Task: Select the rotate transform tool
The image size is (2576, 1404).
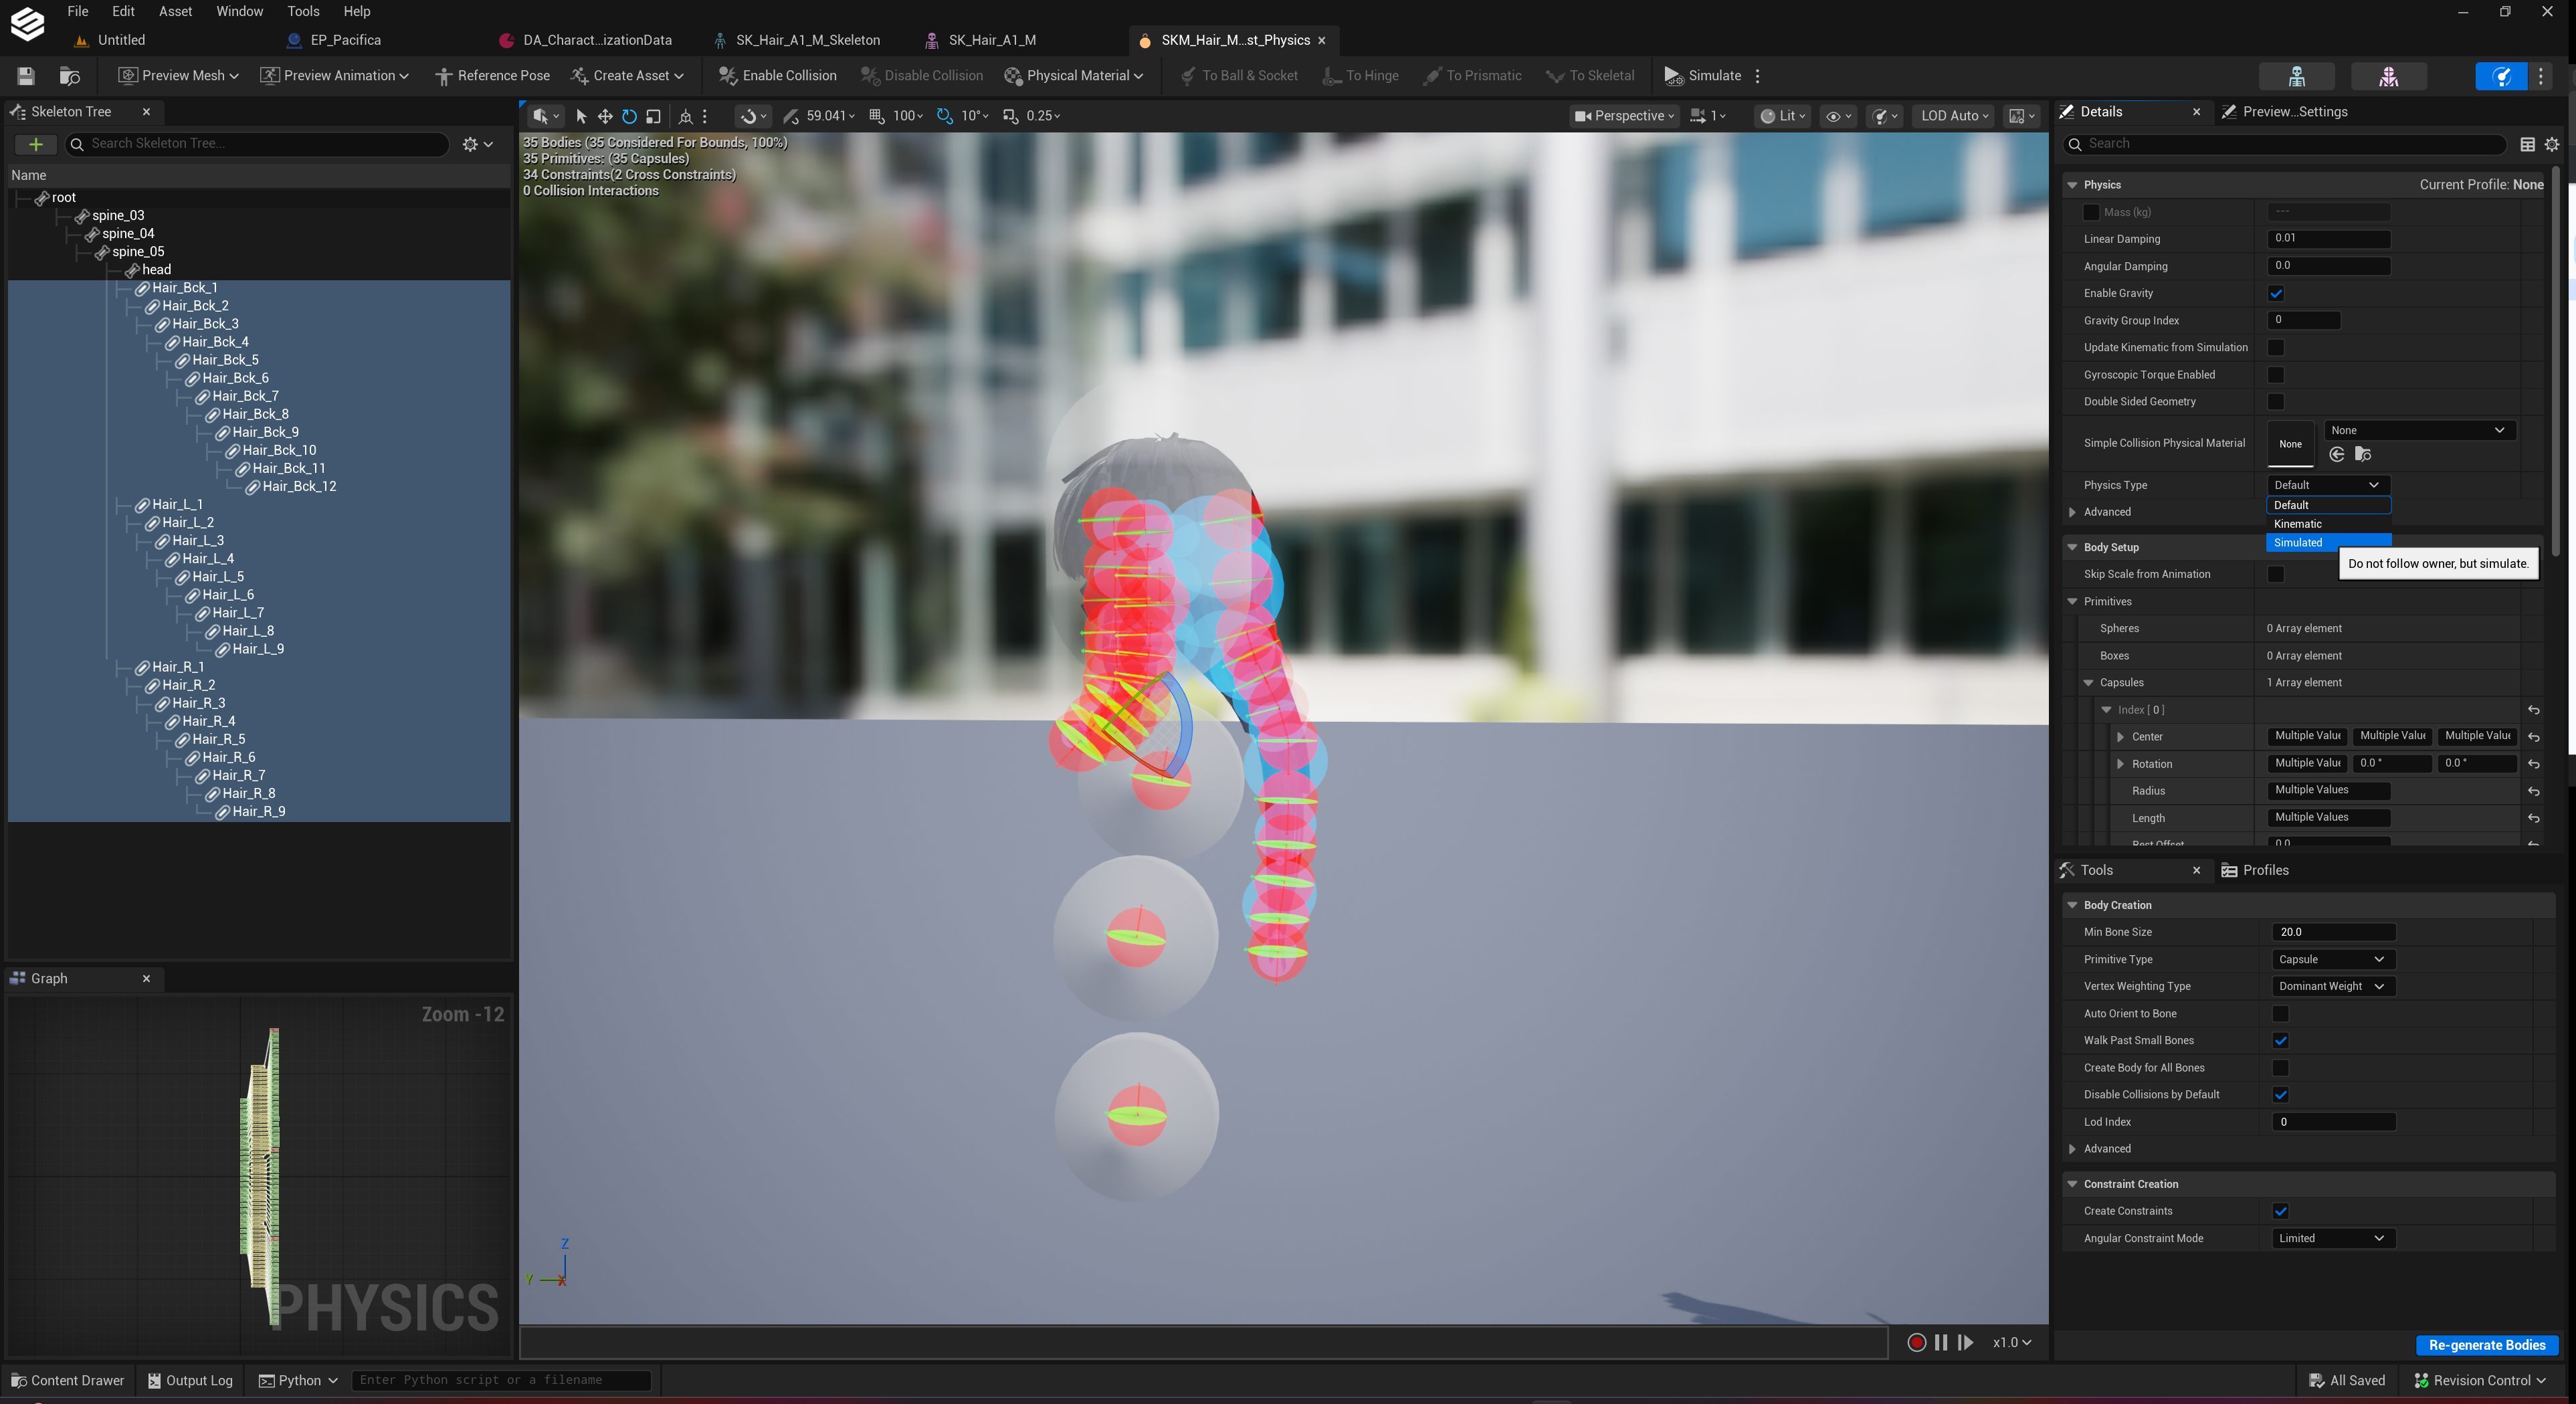Action: tap(629, 116)
